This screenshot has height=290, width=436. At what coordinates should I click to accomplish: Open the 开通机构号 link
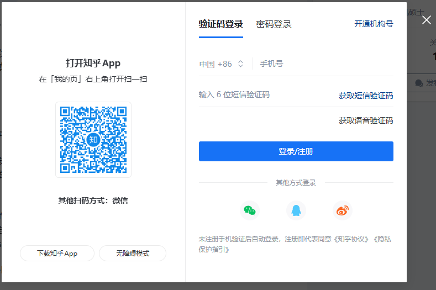[374, 24]
